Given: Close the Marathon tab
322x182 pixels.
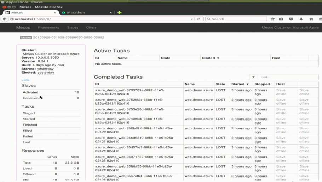Looking at the screenshot, I should coord(110,12).
